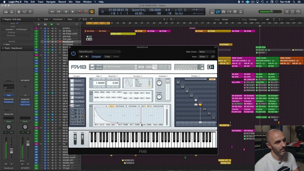
Task: Open the File menu in menu bar
Action: click(x=26, y=2)
